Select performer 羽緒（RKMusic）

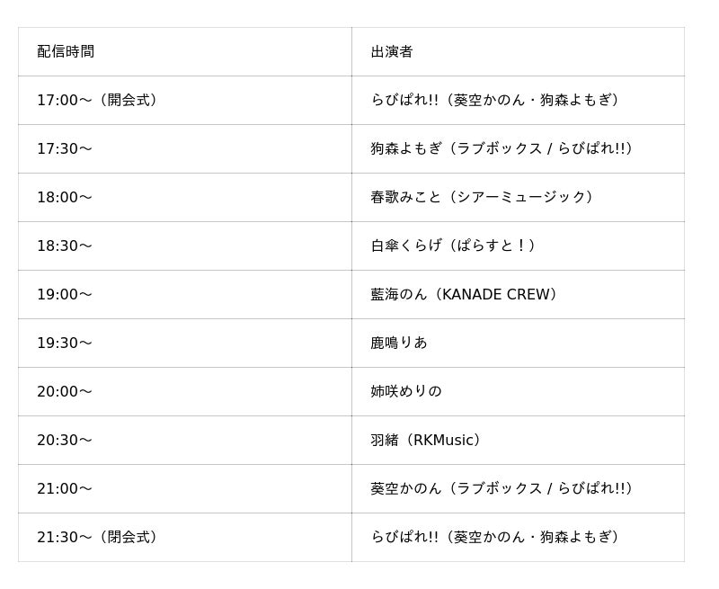pos(427,441)
